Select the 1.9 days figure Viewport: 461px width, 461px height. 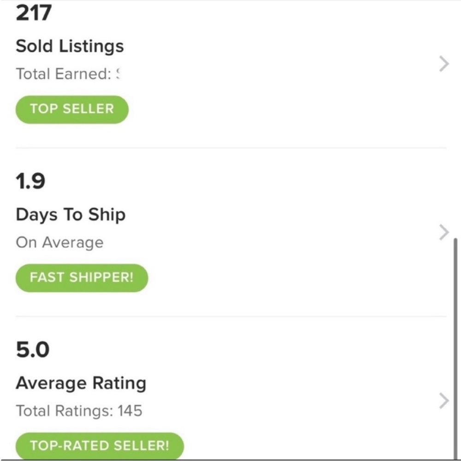(30, 181)
